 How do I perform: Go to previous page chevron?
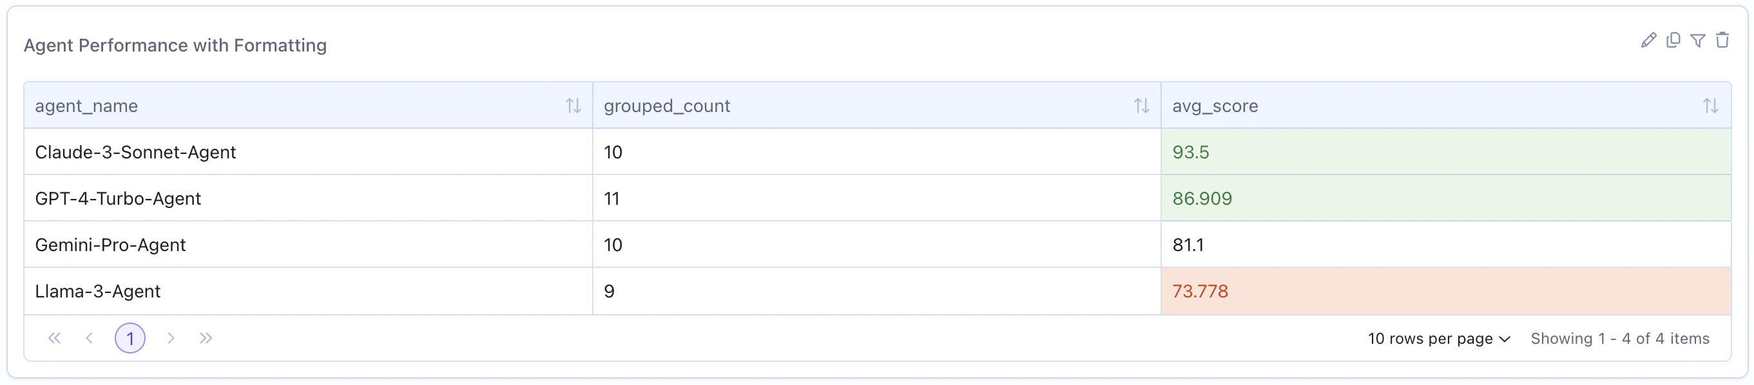89,338
